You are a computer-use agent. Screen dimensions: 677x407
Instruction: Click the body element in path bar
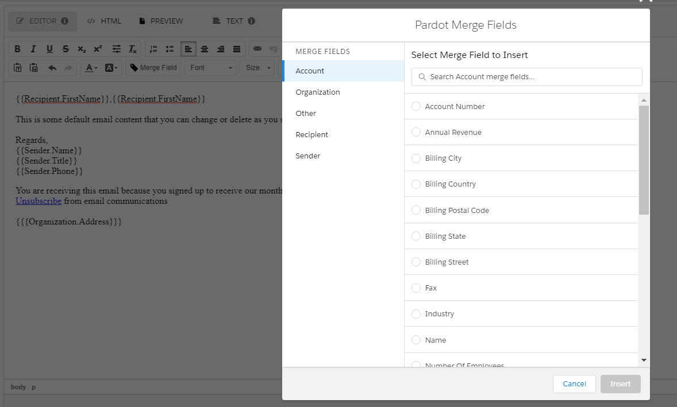click(x=18, y=387)
